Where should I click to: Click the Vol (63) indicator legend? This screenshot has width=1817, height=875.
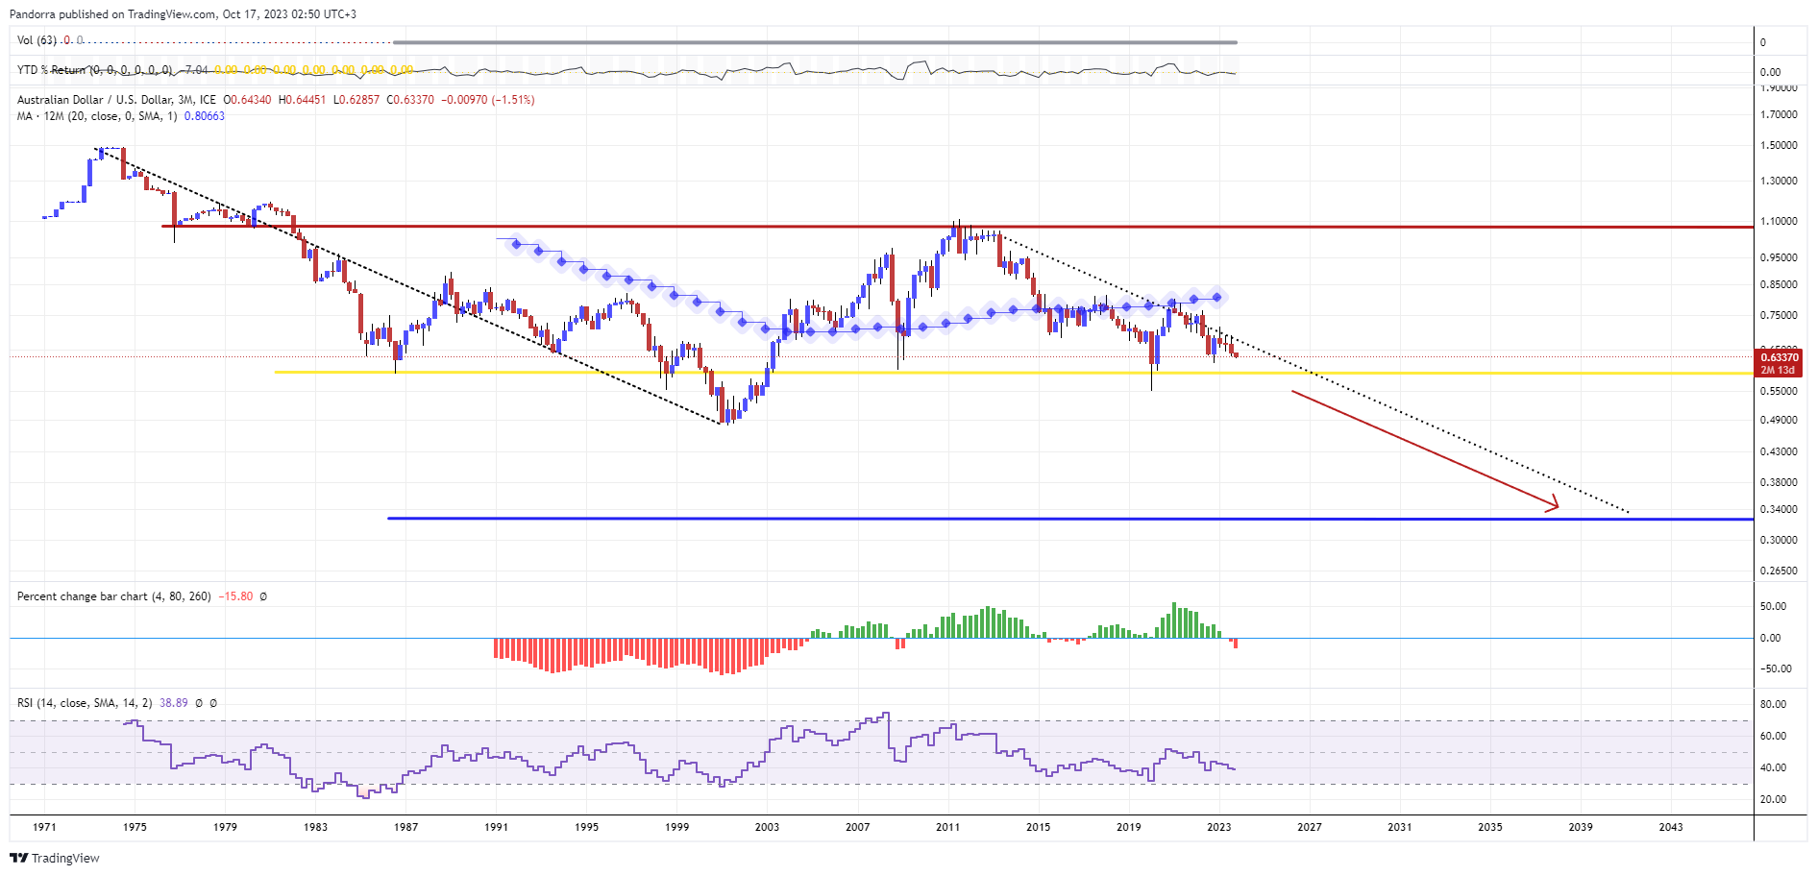pyautogui.click(x=37, y=40)
